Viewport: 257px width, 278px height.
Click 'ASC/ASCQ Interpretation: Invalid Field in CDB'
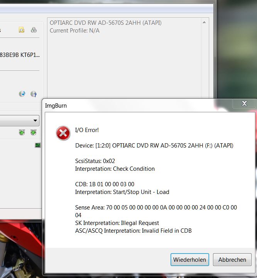(133, 231)
